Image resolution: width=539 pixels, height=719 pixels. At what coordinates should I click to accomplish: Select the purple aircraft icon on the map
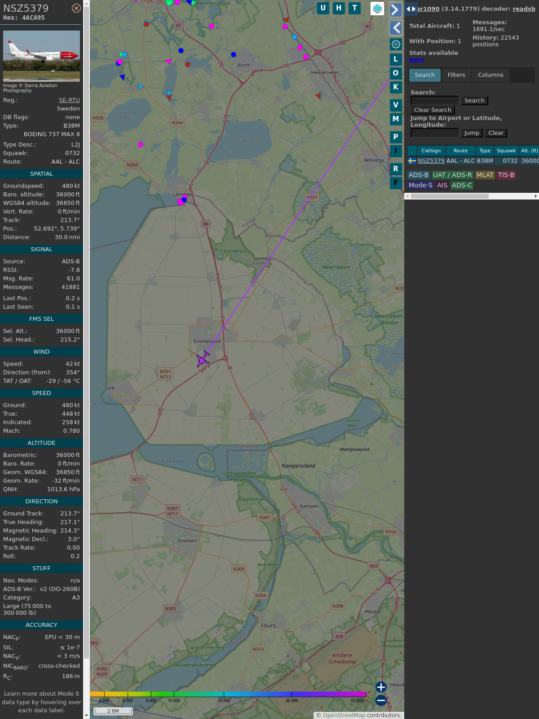203,359
